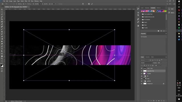
Task: Click the foreground color swatch
Action: pyautogui.click(x=1, y=65)
